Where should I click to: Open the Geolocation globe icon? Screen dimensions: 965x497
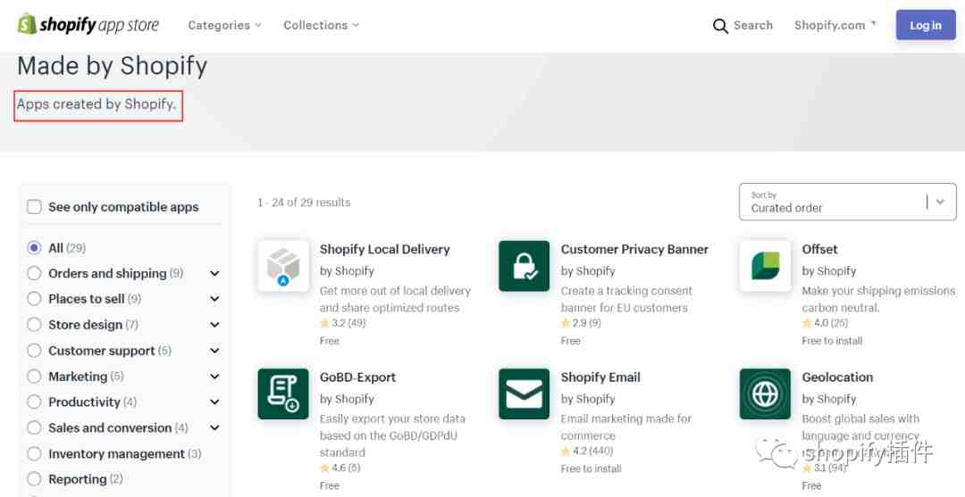click(765, 393)
